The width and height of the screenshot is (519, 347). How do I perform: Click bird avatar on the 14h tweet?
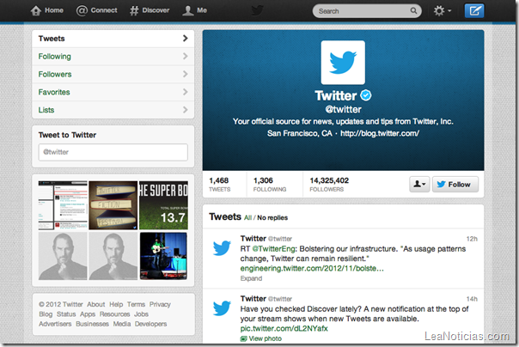click(x=222, y=308)
